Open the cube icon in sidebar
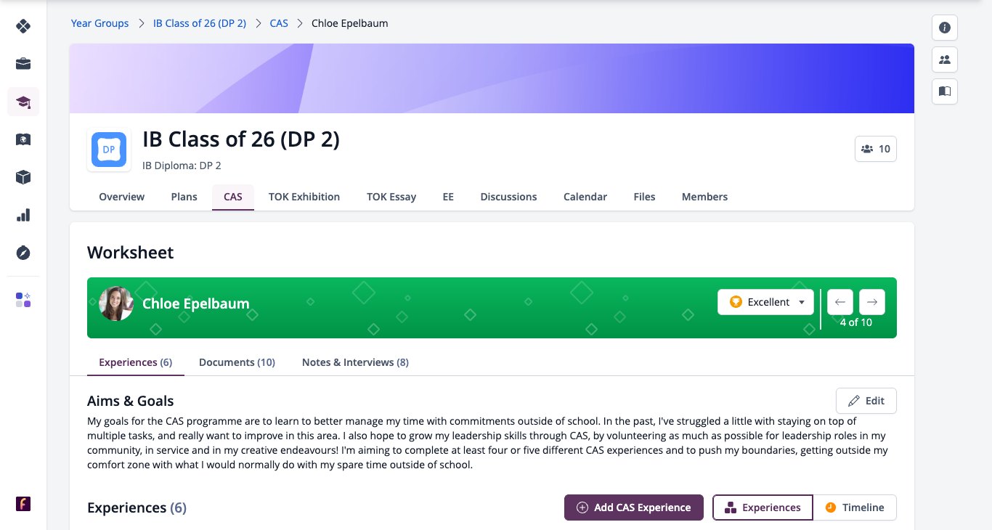 [x=23, y=177]
